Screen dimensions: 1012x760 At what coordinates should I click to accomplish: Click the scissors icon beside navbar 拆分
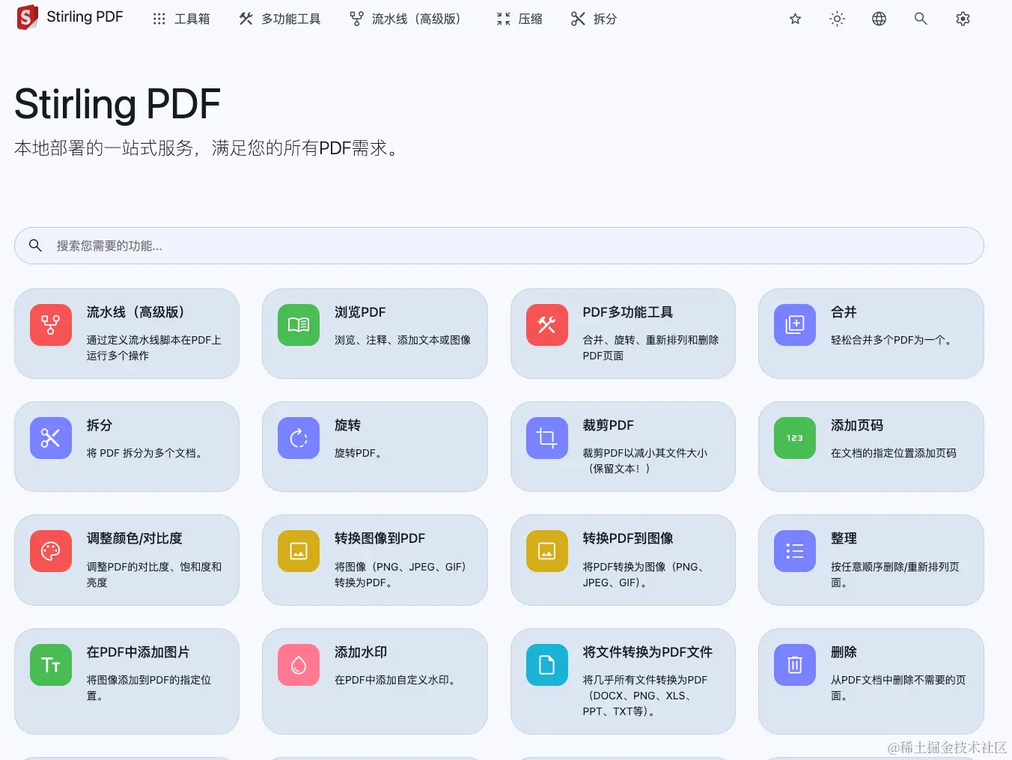pyautogui.click(x=578, y=19)
